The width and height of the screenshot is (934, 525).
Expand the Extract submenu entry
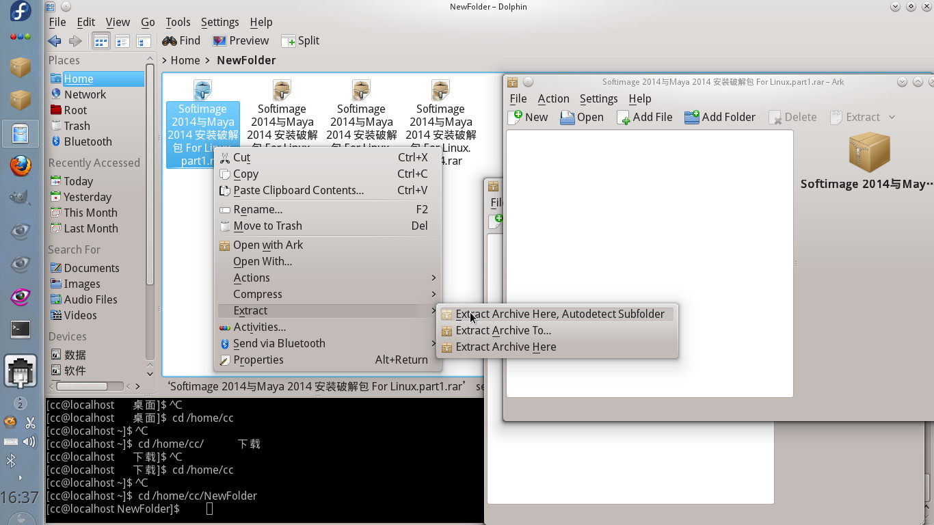coord(328,310)
